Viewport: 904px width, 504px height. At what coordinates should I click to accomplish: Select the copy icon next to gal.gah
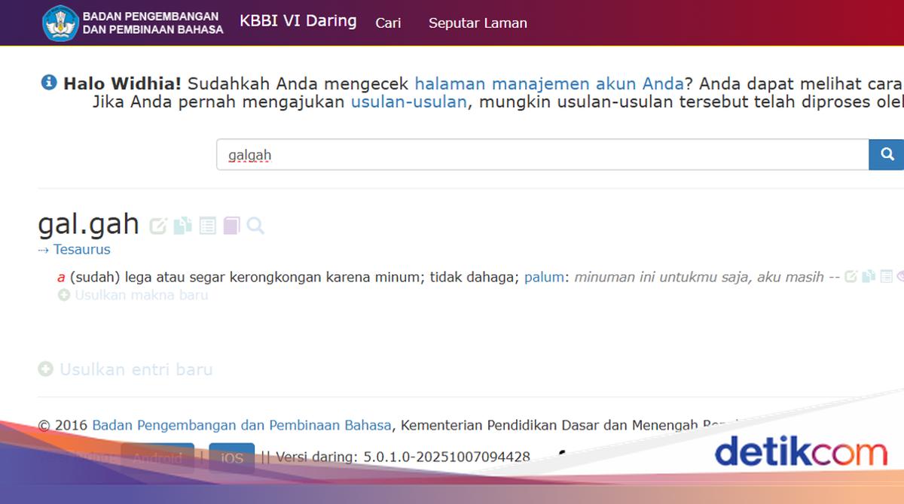tap(182, 225)
